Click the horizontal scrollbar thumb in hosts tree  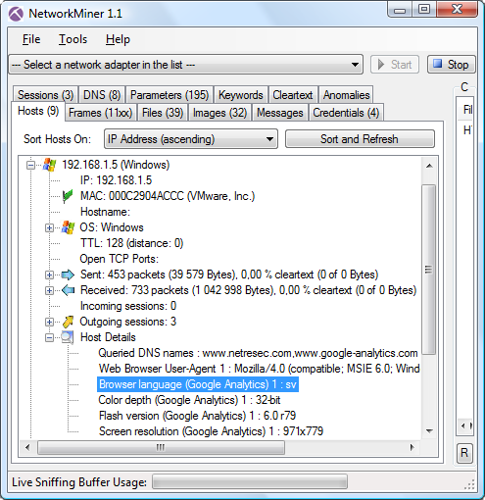pyautogui.click(x=161, y=447)
